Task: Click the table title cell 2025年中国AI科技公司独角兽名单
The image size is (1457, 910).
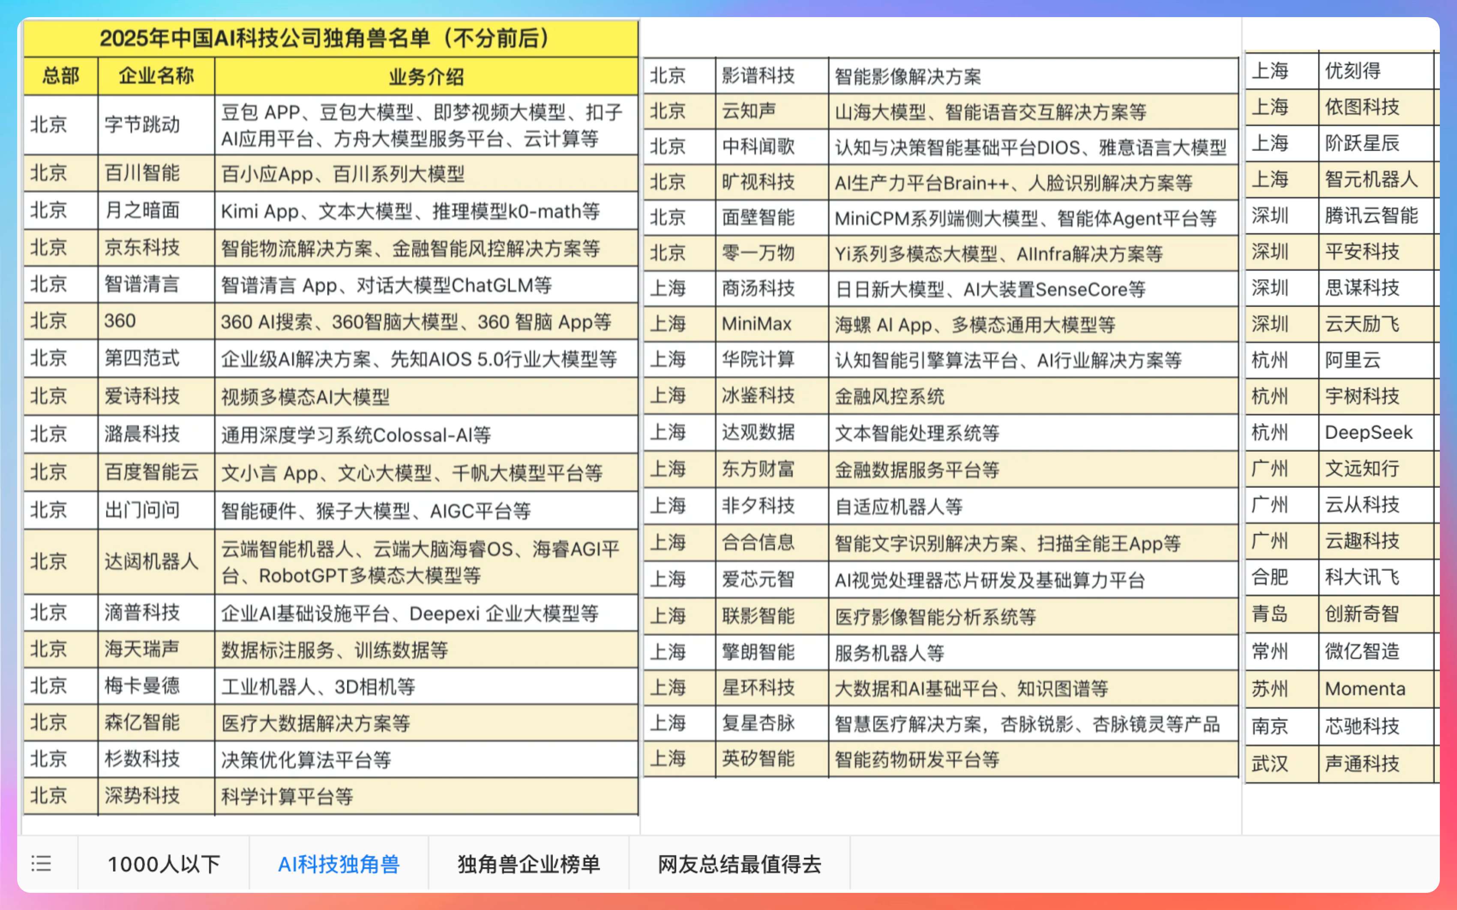Action: (x=330, y=38)
